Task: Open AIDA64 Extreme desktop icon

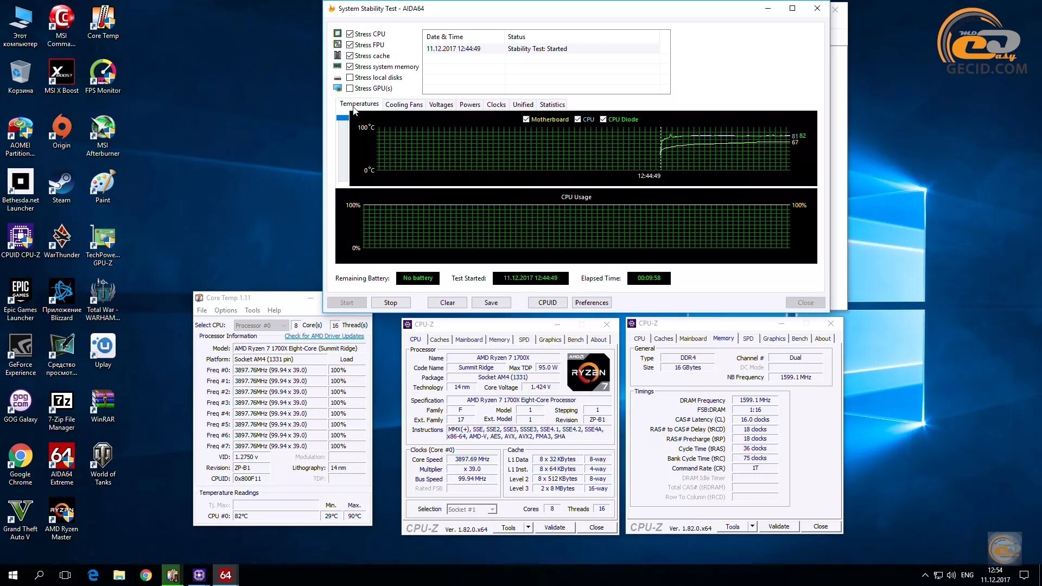Action: pyautogui.click(x=61, y=464)
